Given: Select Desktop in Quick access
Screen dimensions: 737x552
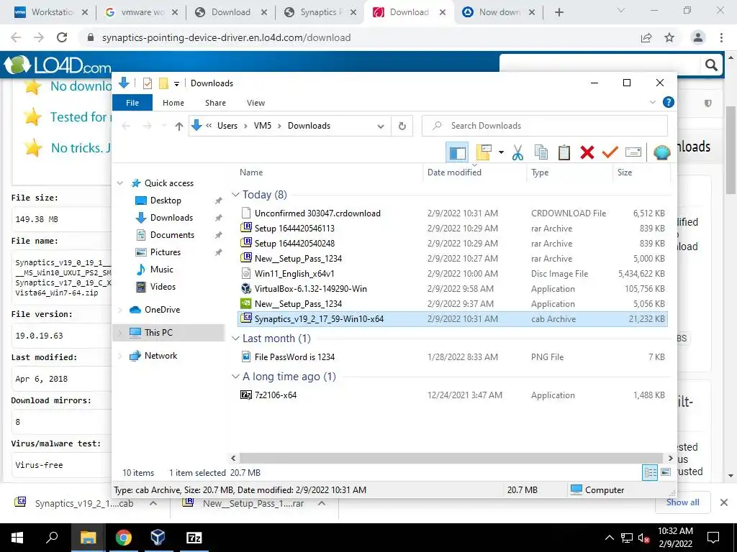Looking at the screenshot, I should click(166, 201).
